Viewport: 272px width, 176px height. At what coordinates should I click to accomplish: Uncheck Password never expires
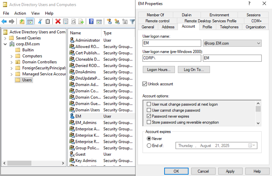[x=149, y=116]
